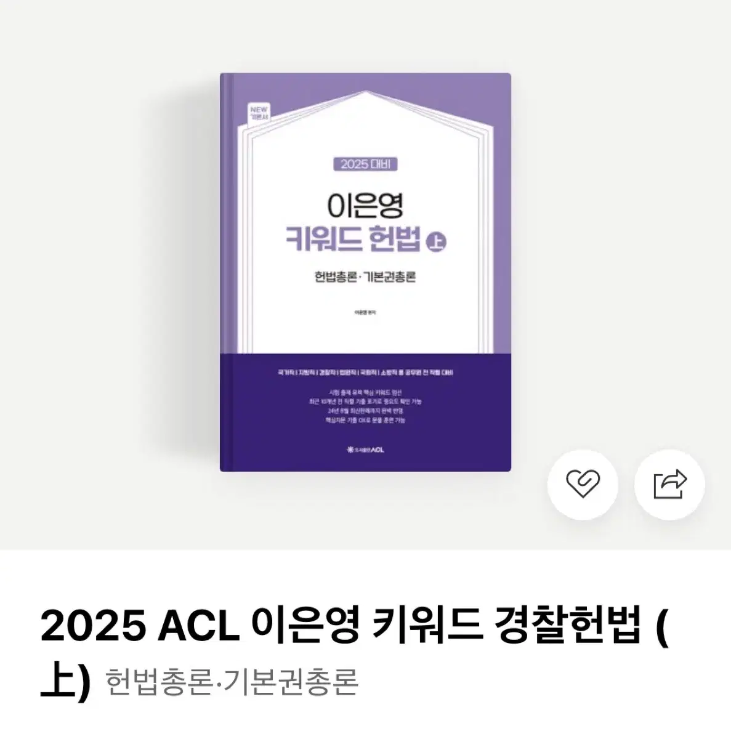Tap the 도서출판 ACL publisher logo
The image size is (731, 731).
point(366,450)
